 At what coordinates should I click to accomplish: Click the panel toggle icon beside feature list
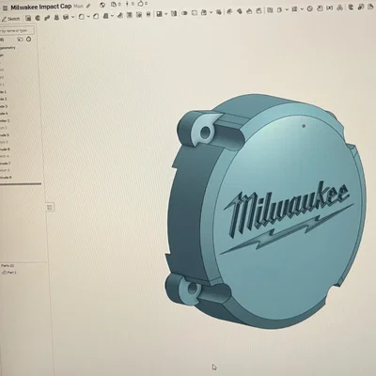50,207
